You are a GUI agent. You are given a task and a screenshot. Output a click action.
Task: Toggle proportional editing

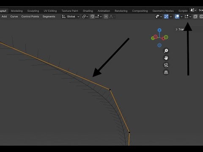106,16
